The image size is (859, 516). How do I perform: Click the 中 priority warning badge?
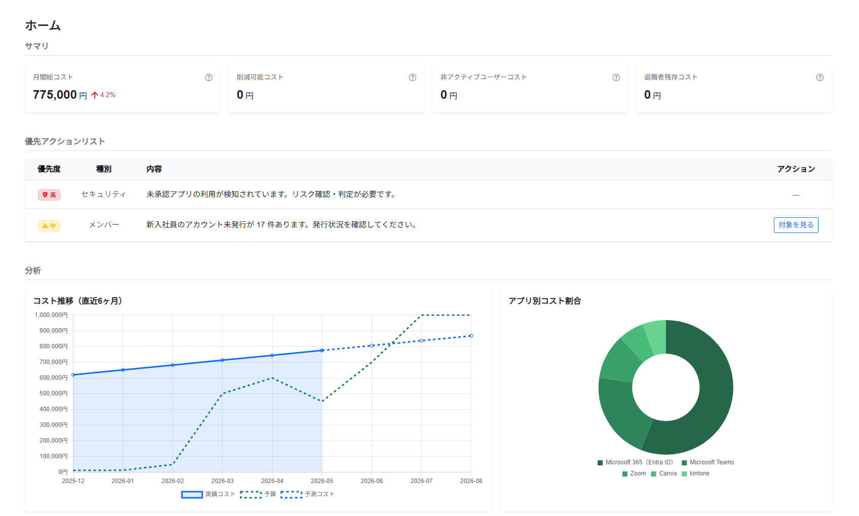pos(49,226)
